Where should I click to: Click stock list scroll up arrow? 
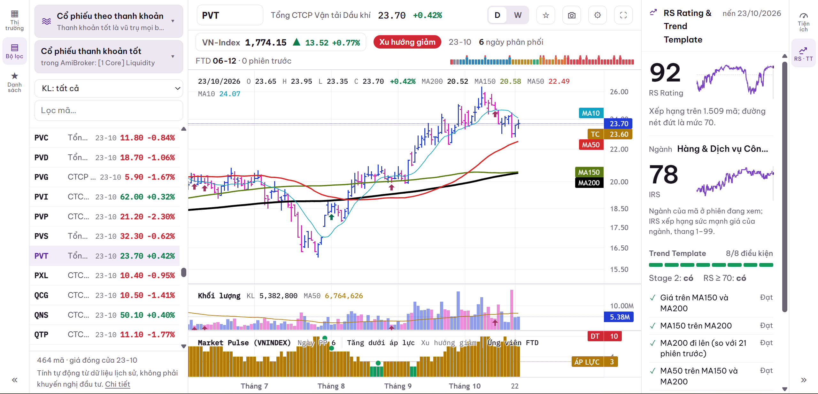pos(184,129)
